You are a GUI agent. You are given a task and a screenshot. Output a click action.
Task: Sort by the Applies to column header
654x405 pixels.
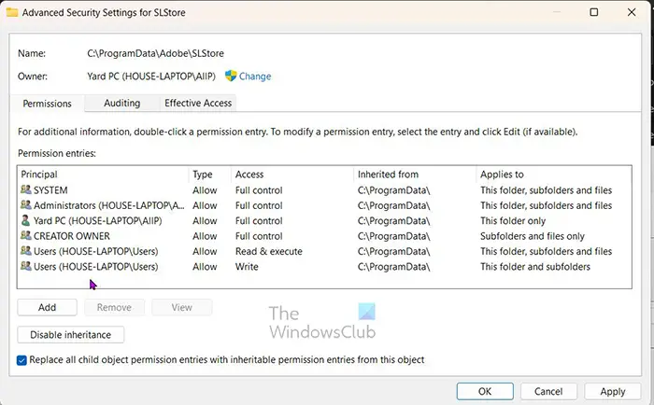click(553, 175)
